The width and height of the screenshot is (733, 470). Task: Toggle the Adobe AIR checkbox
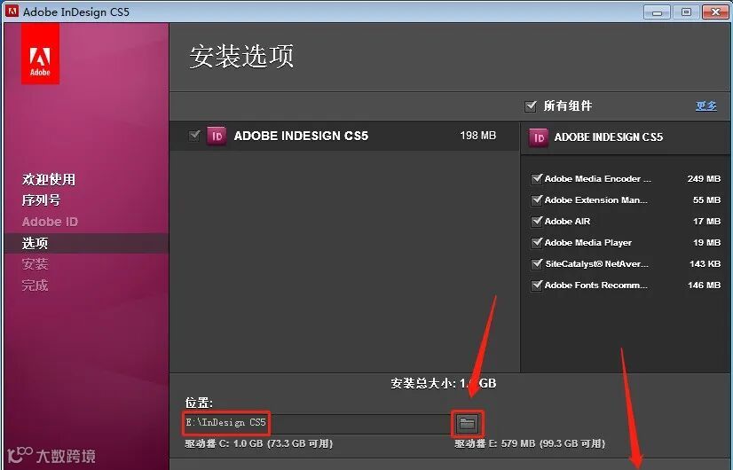(536, 221)
